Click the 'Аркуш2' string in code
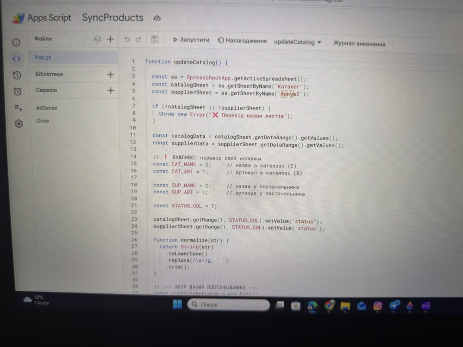The width and height of the screenshot is (463, 347). [x=290, y=94]
